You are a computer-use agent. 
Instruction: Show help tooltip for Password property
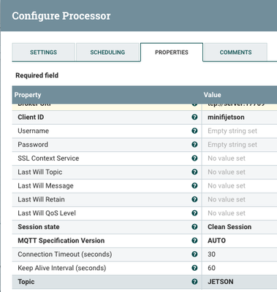(x=194, y=145)
